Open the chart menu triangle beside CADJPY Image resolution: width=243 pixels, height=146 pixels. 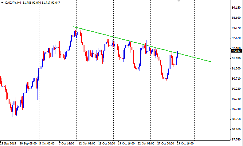pos(2,3)
